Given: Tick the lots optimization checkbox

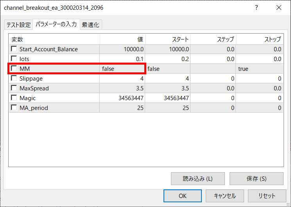Looking at the screenshot, I should pos(14,59).
